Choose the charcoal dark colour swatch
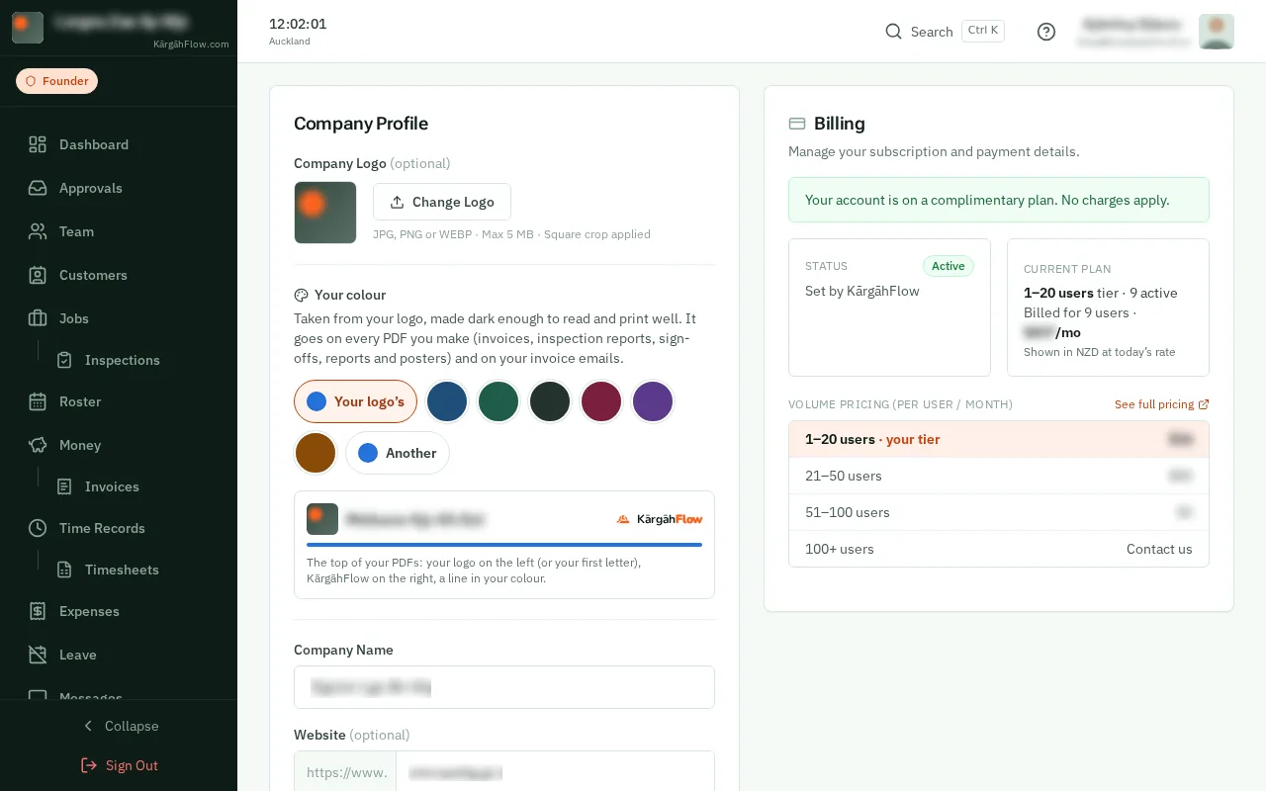This screenshot has width=1266, height=791. click(x=550, y=401)
